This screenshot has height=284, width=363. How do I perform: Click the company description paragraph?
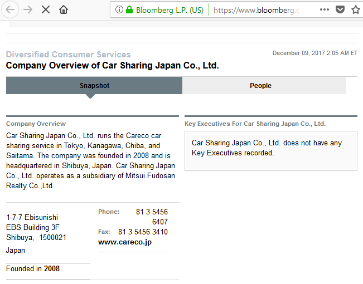coord(90,161)
